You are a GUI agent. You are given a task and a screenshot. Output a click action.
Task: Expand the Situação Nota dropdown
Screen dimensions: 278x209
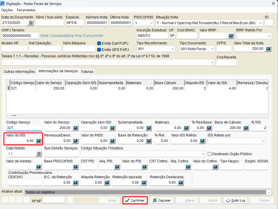261,23
